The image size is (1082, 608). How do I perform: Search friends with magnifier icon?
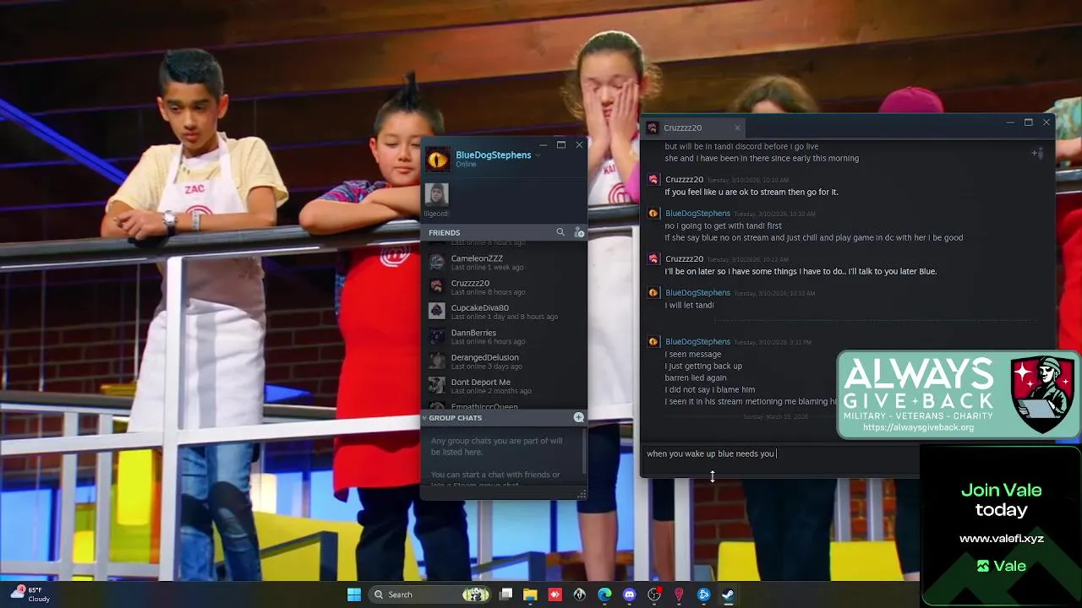click(560, 232)
